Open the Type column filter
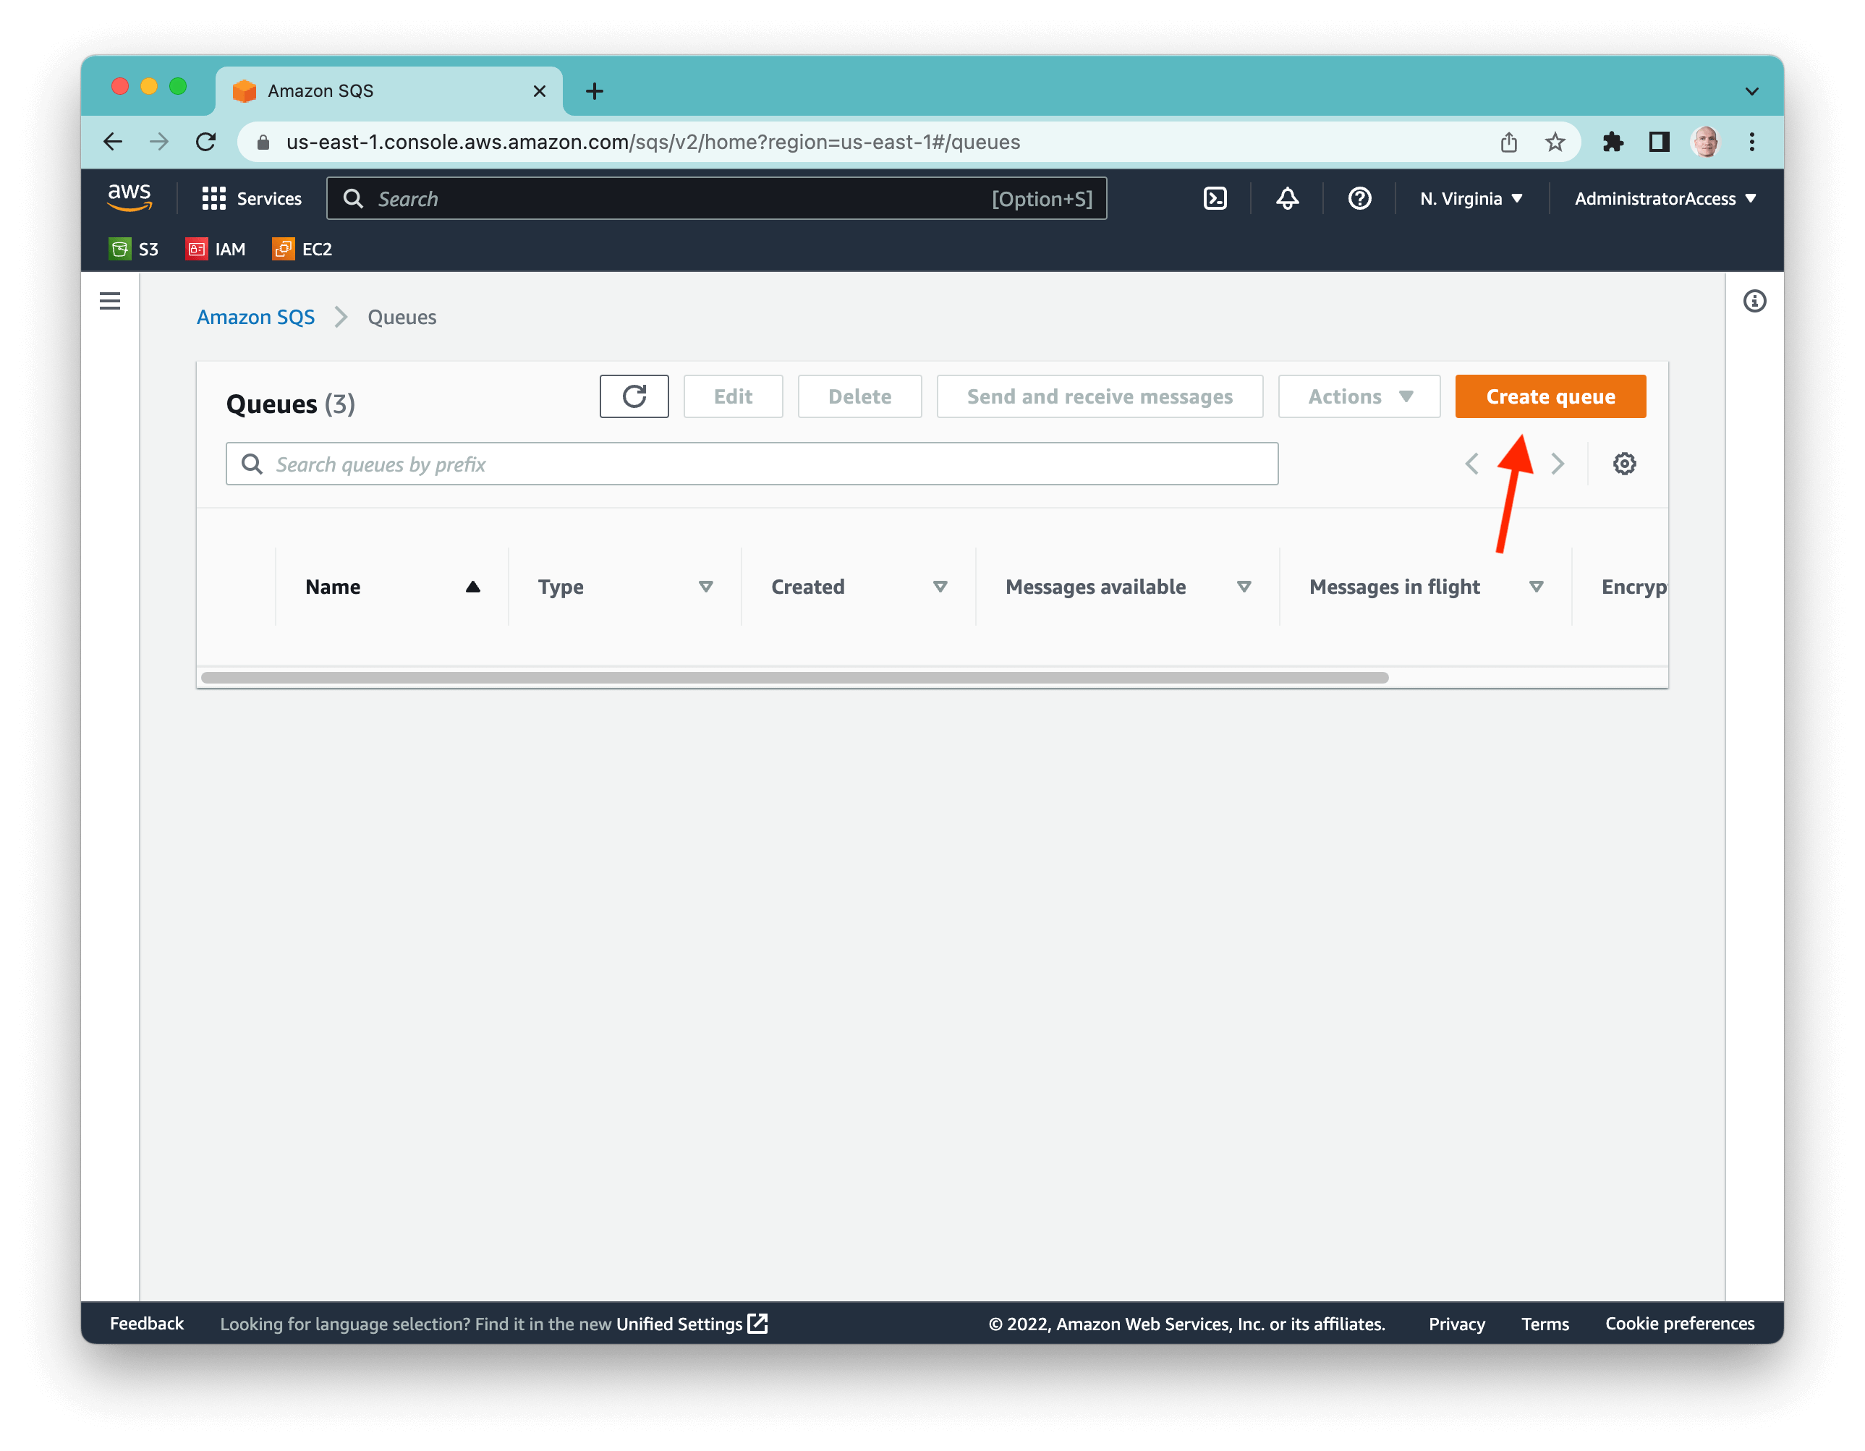Image resolution: width=1865 pixels, height=1451 pixels. pos(706,587)
